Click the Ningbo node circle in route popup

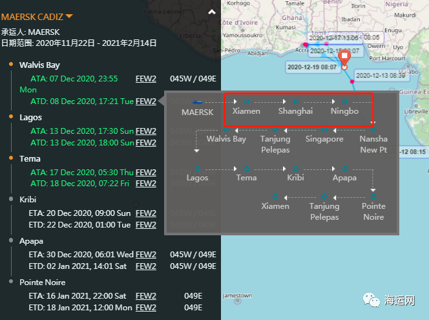pyautogui.click(x=345, y=101)
